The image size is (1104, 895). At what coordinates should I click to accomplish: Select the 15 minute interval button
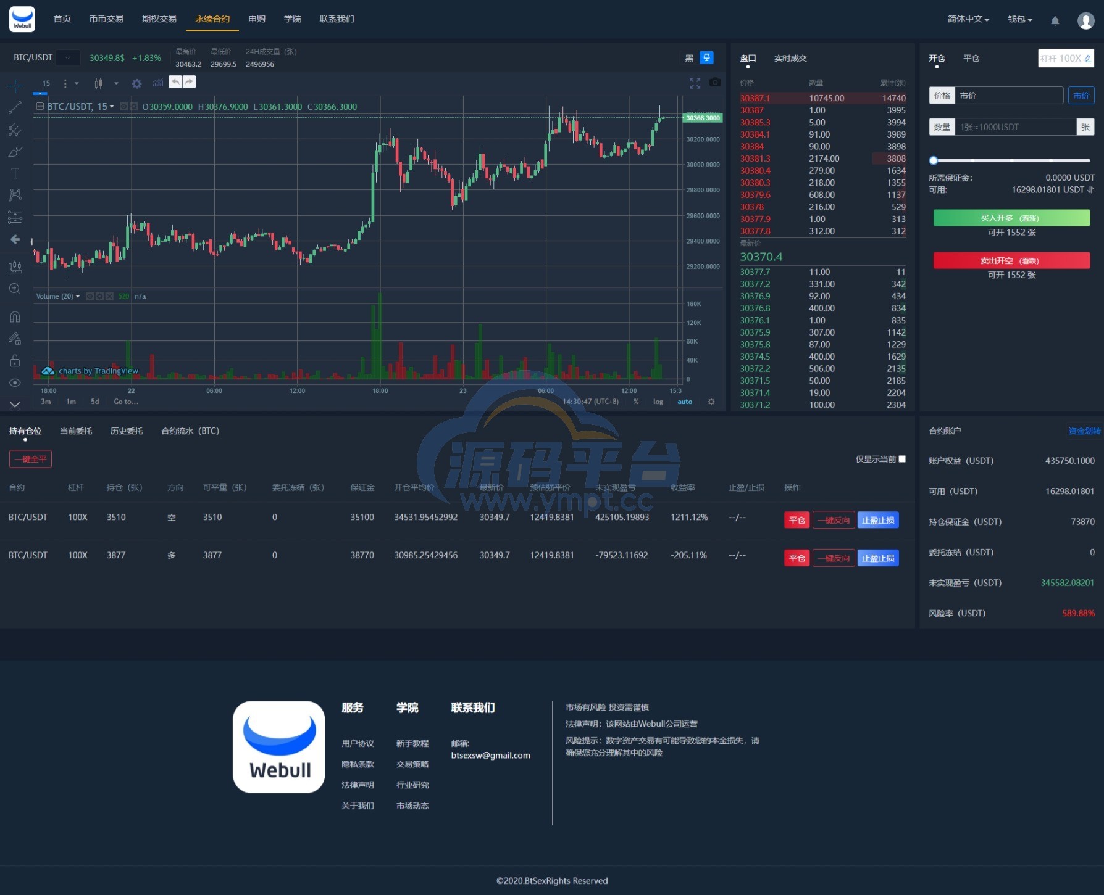point(46,83)
